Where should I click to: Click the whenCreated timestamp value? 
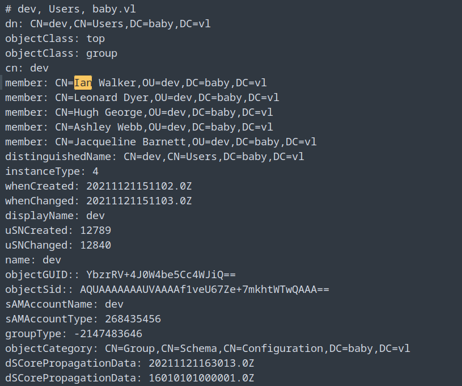(x=139, y=186)
